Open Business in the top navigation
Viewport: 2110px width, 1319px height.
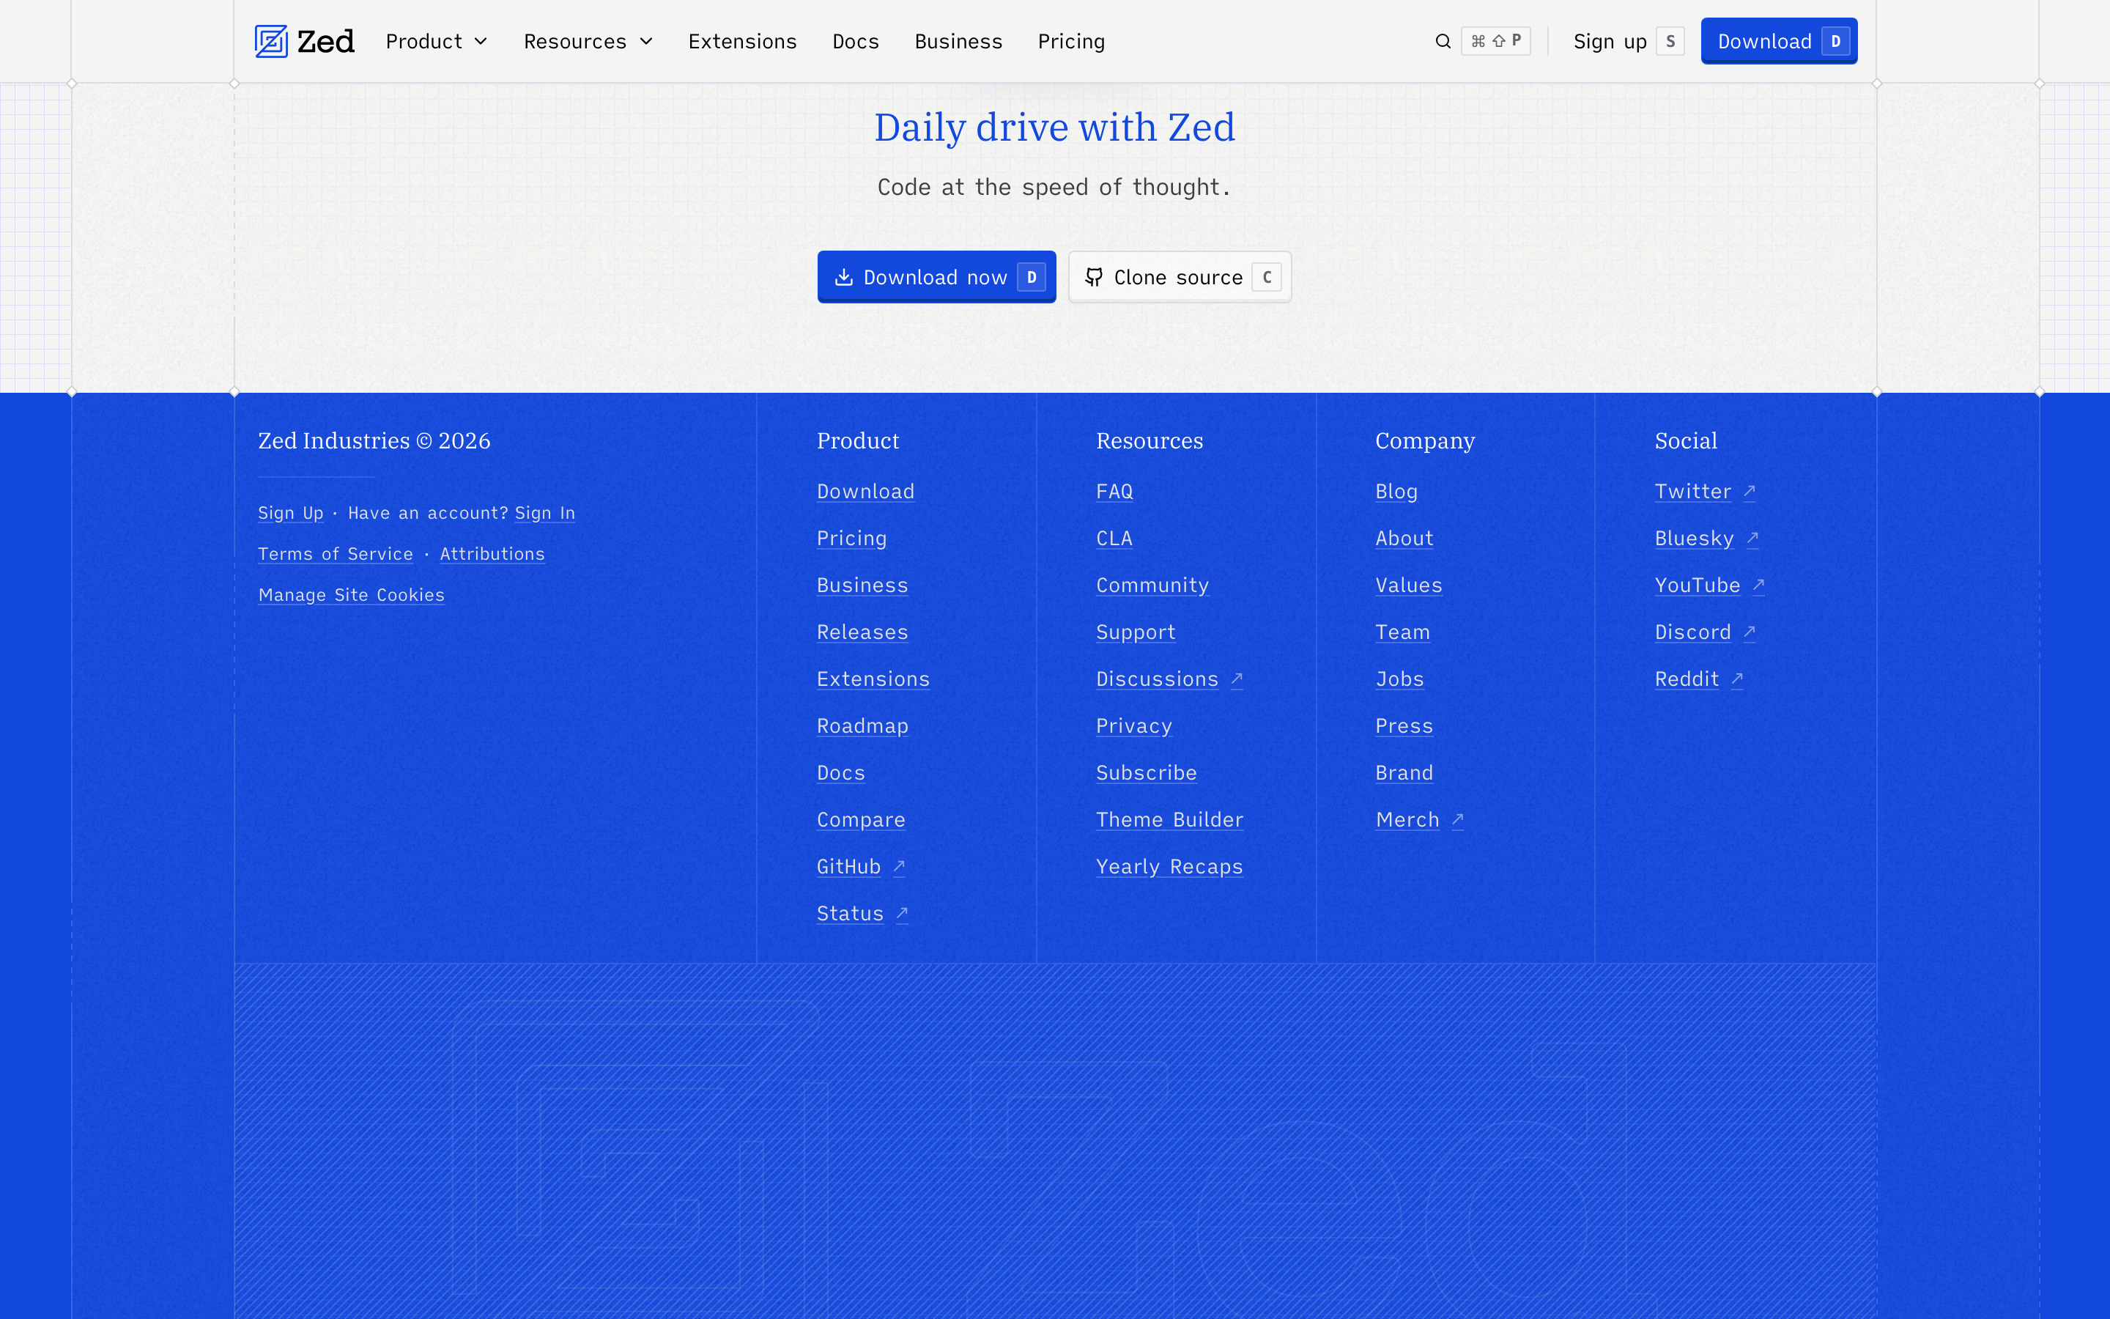(x=958, y=41)
